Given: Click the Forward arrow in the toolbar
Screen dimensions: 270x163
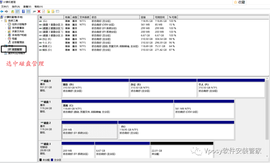Looking at the screenshot, I should tap(6, 12).
